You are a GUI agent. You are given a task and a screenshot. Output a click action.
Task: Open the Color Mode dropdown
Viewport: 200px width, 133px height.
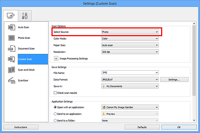pyautogui.click(x=130, y=38)
